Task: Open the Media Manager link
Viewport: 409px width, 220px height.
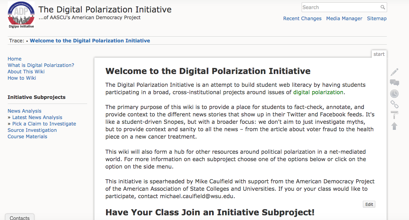Action: (x=344, y=19)
